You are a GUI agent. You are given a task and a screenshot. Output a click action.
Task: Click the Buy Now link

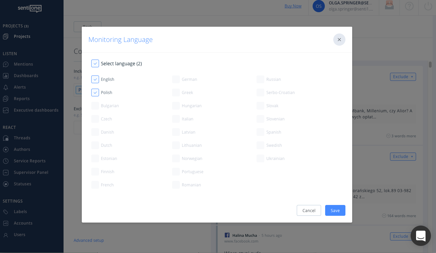(293, 6)
